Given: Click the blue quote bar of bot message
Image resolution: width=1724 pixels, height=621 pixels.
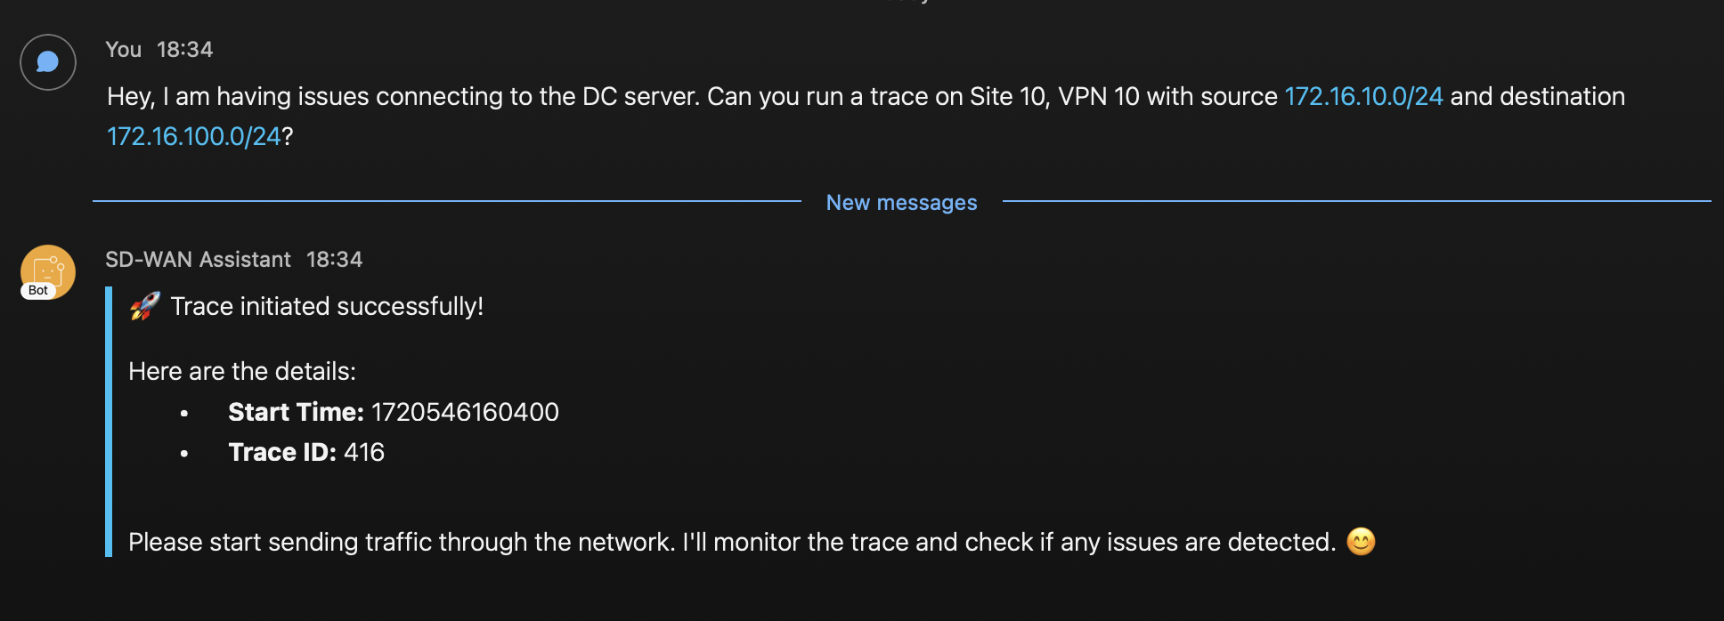Looking at the screenshot, I should coord(109,422).
